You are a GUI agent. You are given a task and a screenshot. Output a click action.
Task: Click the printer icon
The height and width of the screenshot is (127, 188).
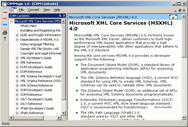4,32
